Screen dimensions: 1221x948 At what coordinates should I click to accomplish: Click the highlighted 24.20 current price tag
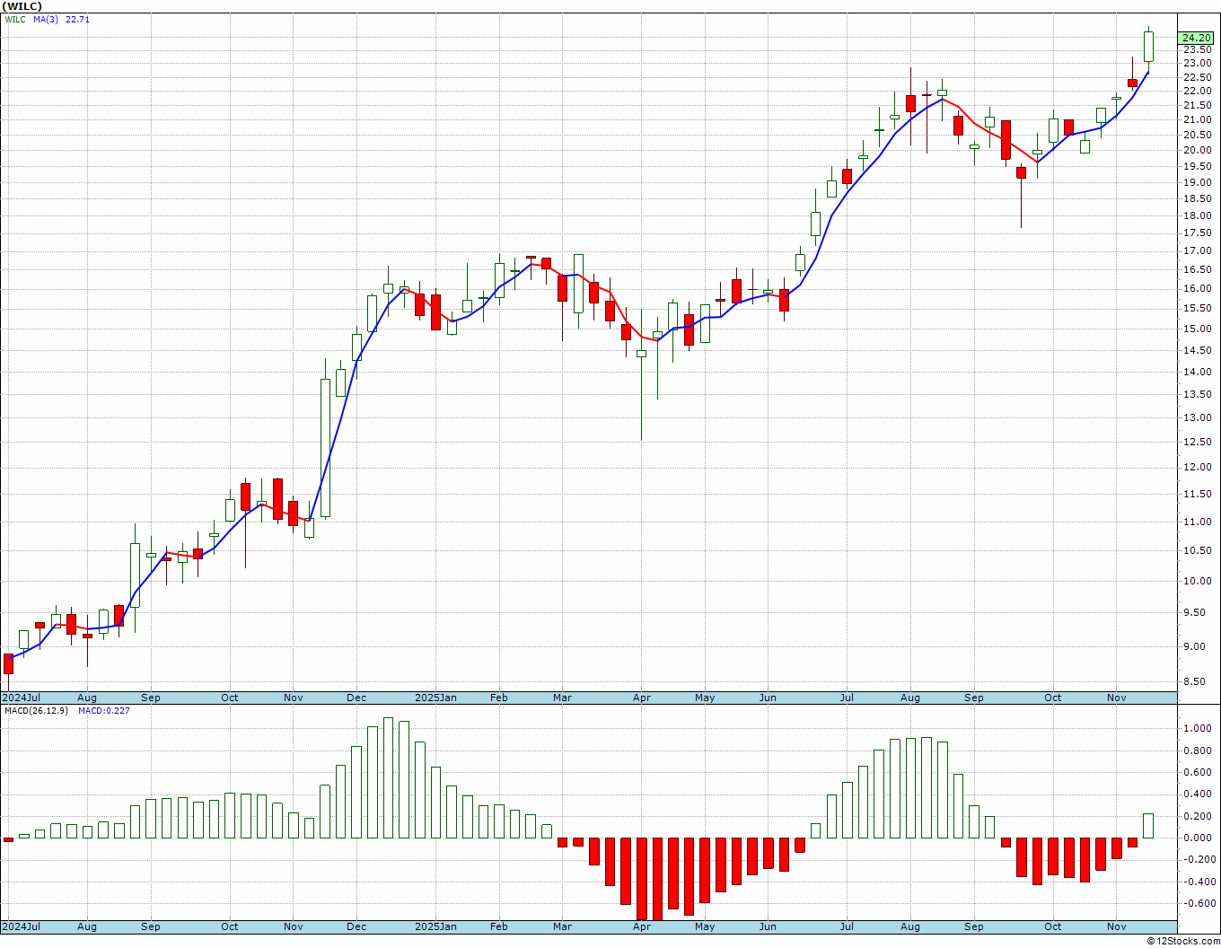tap(1196, 38)
